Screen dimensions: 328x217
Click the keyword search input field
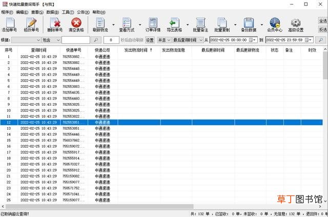click(76, 40)
